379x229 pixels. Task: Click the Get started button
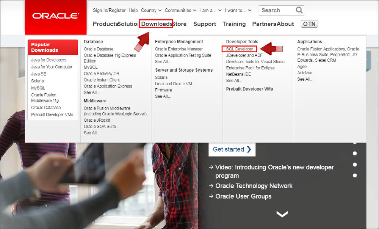point(232,149)
